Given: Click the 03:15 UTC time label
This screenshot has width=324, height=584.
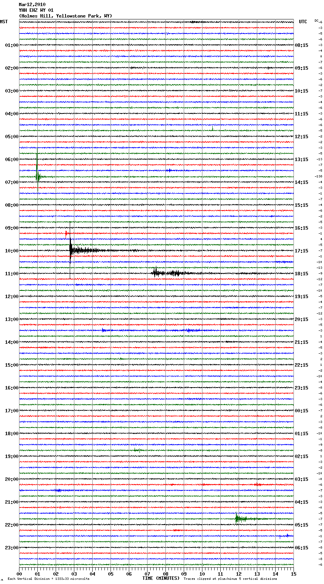Looking at the screenshot, I should (x=302, y=479).
